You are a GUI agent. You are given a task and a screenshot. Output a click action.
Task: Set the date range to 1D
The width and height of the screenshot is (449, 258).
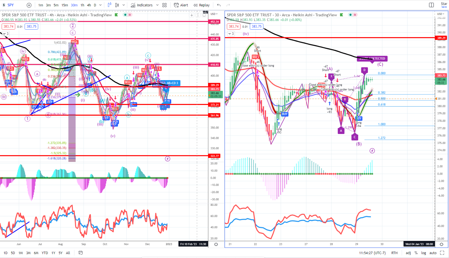tap(5, 253)
